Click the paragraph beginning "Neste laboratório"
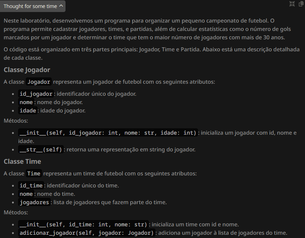Viewport: 305px width, 238px height. click(x=147, y=29)
